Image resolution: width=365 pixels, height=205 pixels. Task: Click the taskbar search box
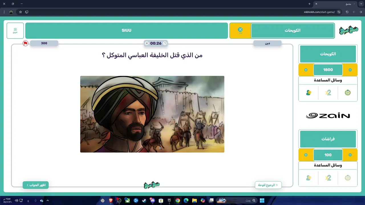coord(236,200)
